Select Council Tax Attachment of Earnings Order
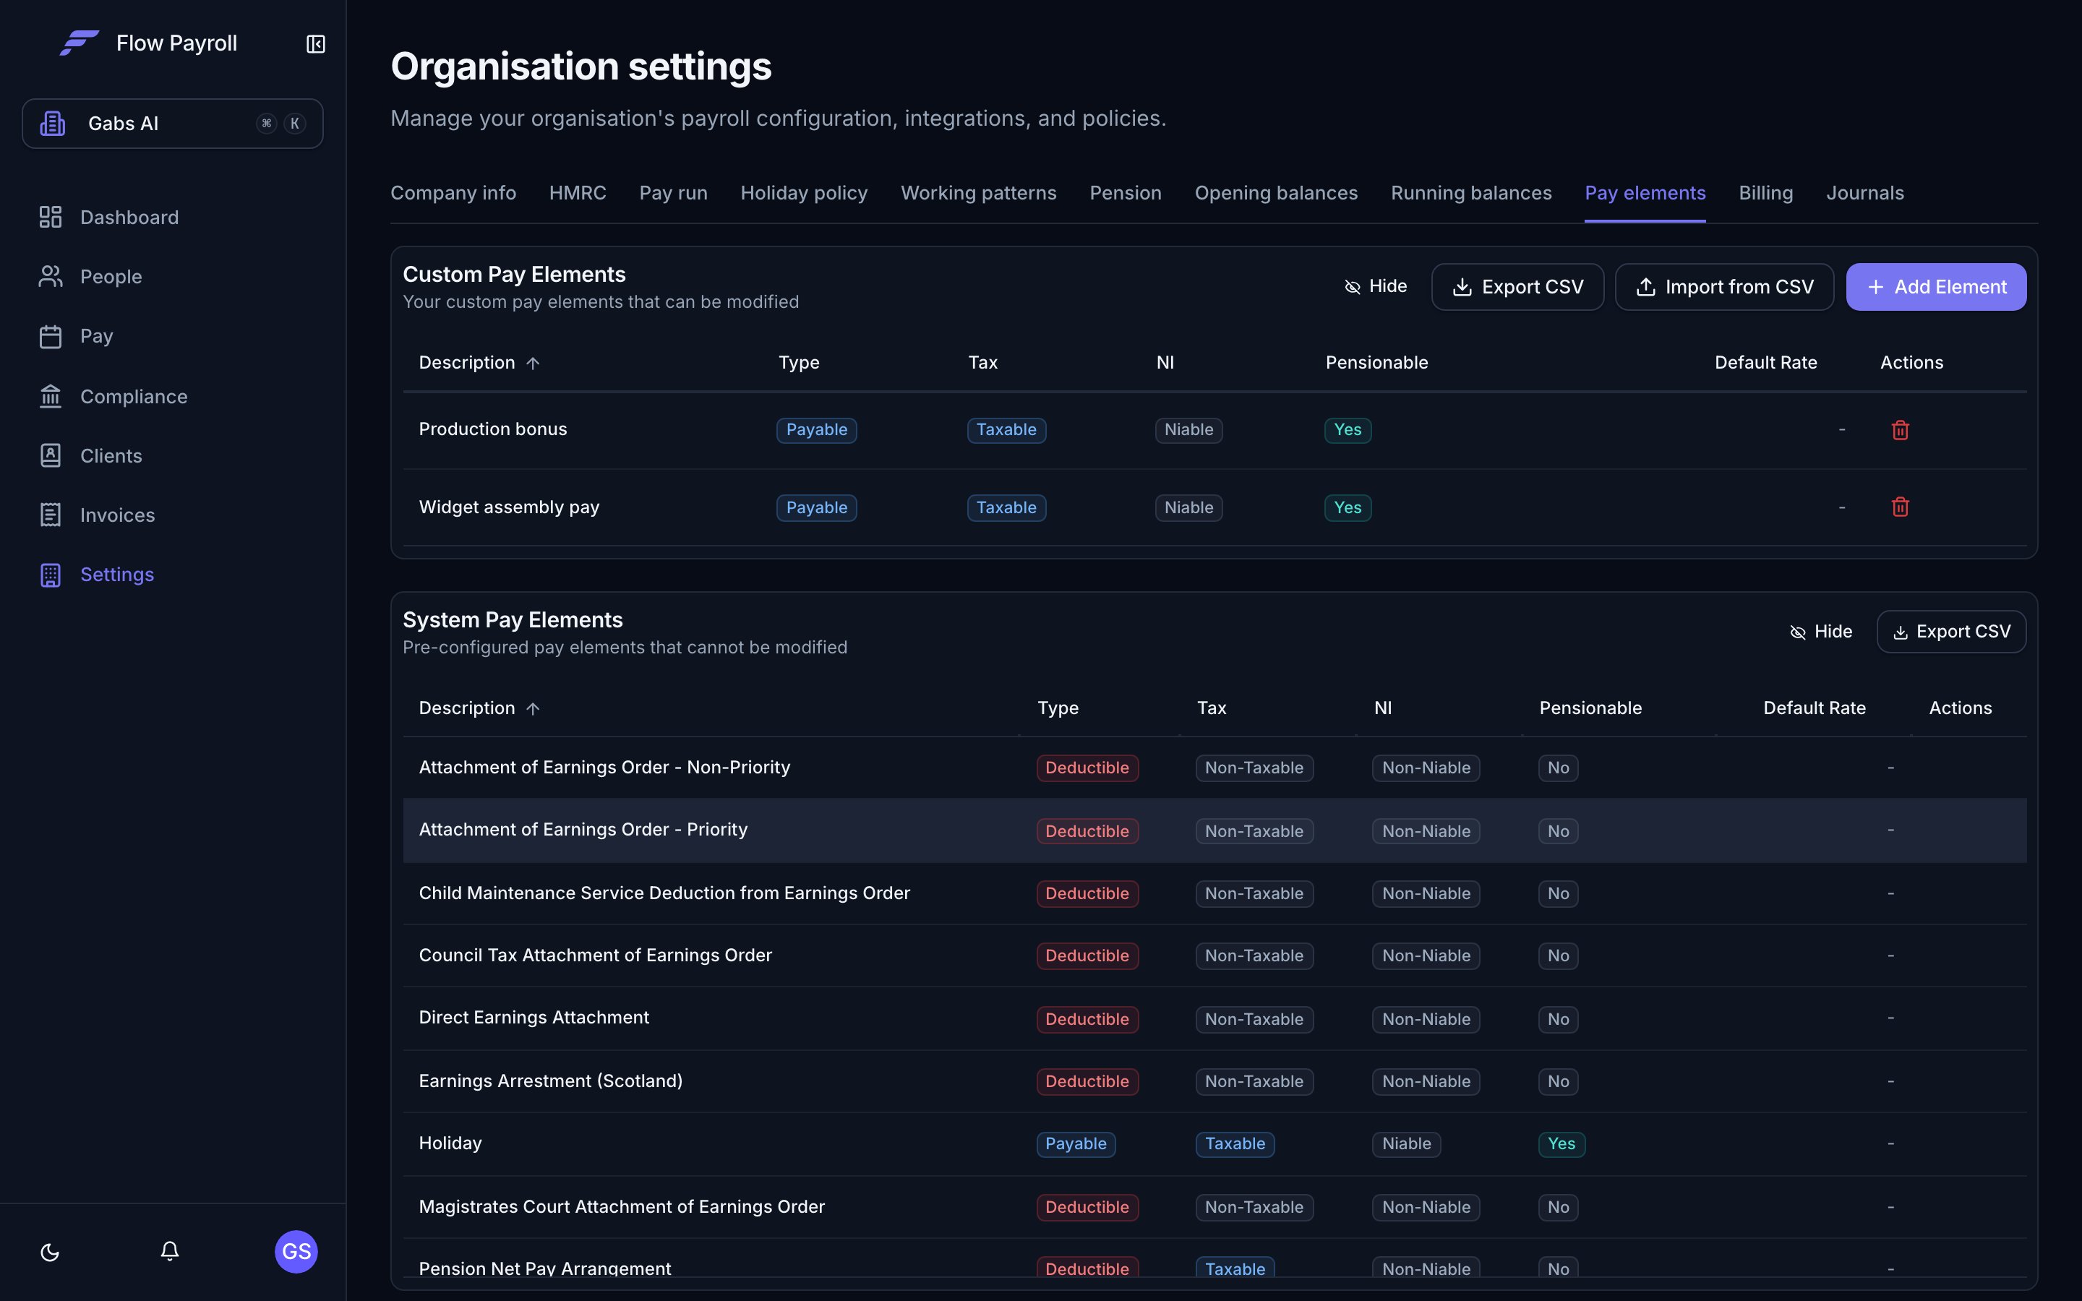 [1214, 955]
